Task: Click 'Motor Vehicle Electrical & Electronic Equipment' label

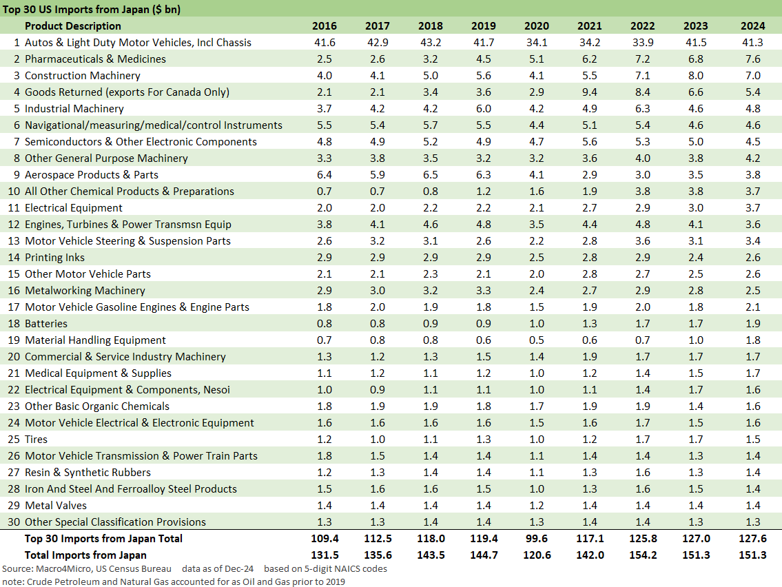Action: pyautogui.click(x=139, y=422)
